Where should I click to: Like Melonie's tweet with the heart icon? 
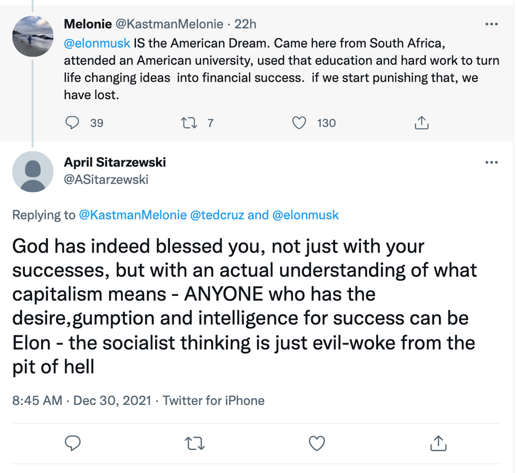coord(299,122)
